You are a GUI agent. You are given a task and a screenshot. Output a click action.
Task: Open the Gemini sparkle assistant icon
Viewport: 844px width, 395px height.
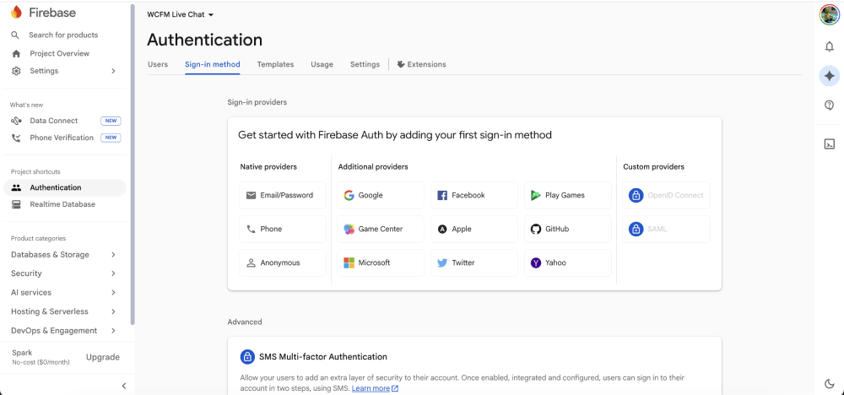(829, 76)
